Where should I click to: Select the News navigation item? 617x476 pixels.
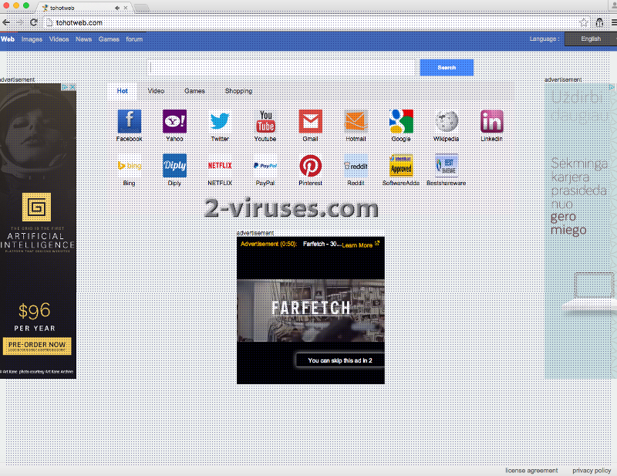tap(83, 39)
